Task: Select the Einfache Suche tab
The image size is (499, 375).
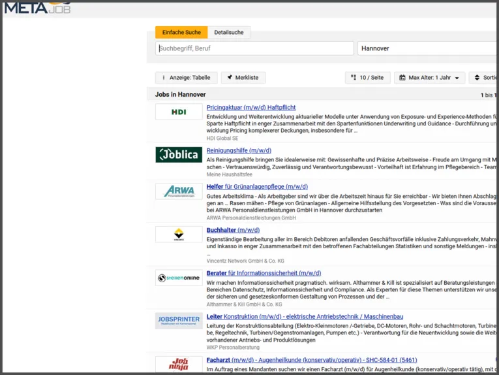Action: tap(181, 32)
